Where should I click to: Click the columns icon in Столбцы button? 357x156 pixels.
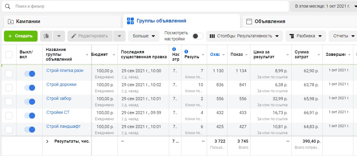tap(212, 36)
